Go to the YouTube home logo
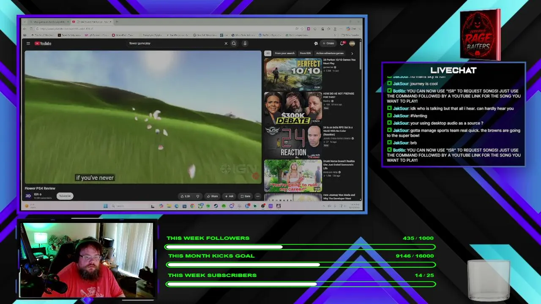This screenshot has height=304, width=541. coord(43,43)
